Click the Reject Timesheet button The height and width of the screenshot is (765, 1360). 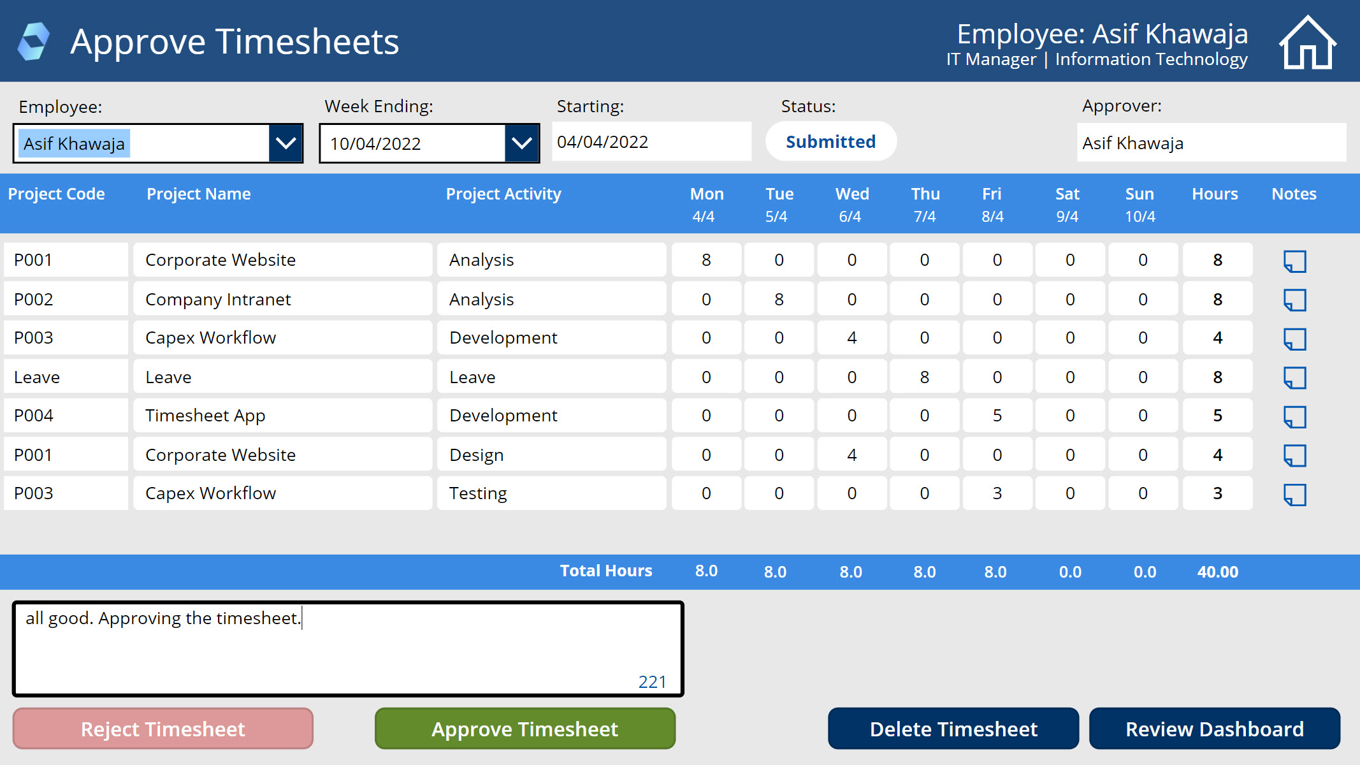click(x=163, y=729)
